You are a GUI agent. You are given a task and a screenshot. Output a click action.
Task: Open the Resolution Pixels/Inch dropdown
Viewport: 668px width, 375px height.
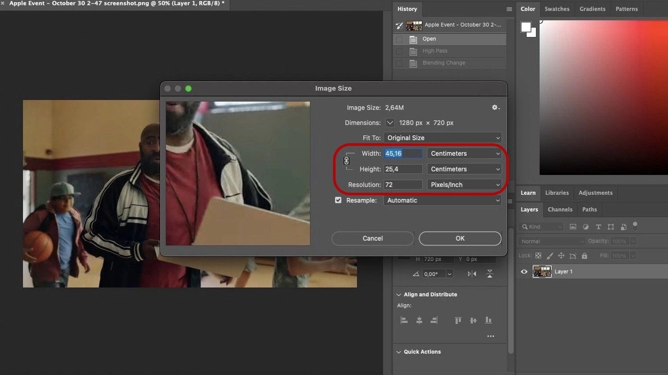[x=464, y=185]
